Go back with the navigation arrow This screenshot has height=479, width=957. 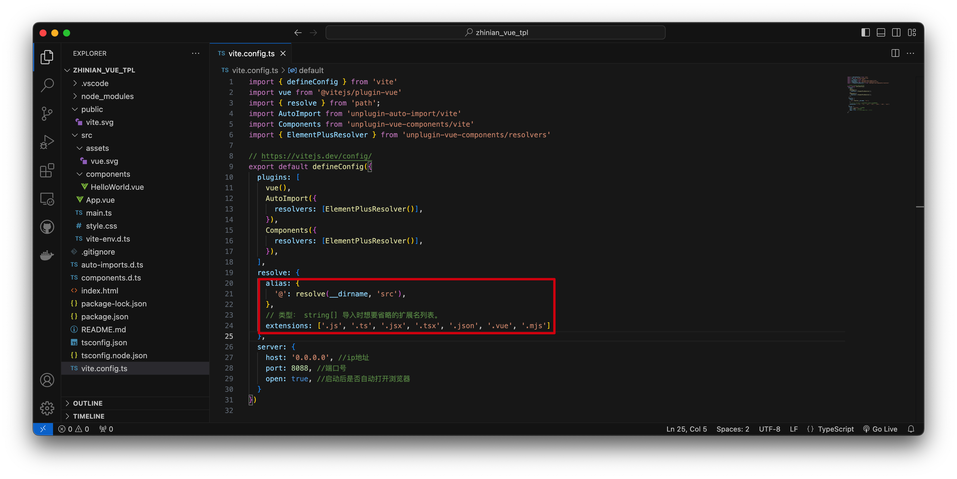point(298,33)
